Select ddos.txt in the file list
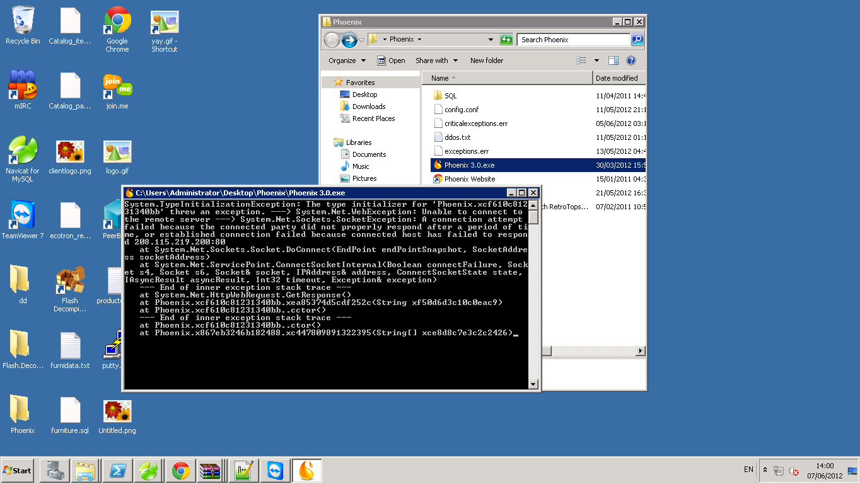This screenshot has height=484, width=860. coord(457,137)
